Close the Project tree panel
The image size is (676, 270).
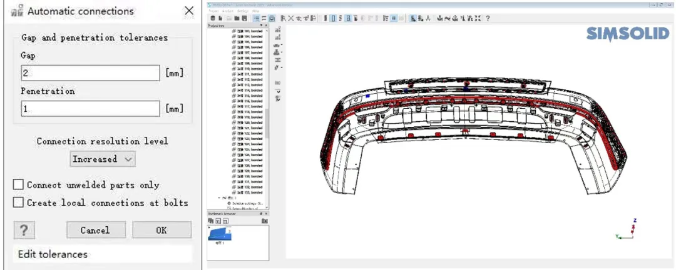coord(266,26)
